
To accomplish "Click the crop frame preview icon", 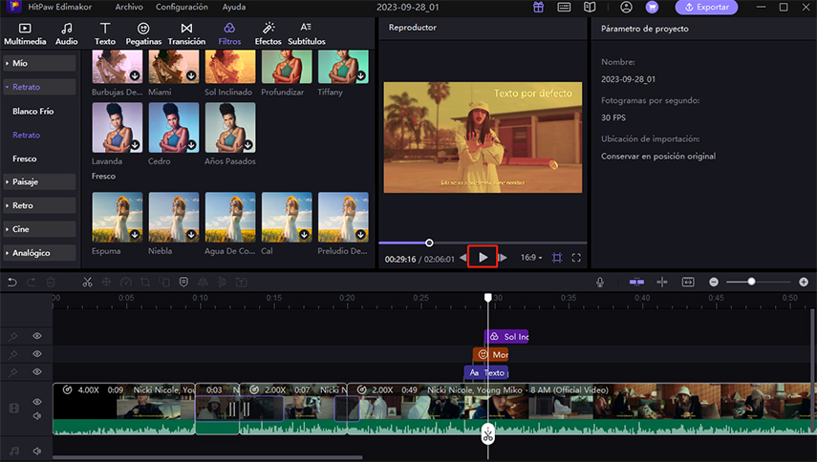I will [x=557, y=258].
